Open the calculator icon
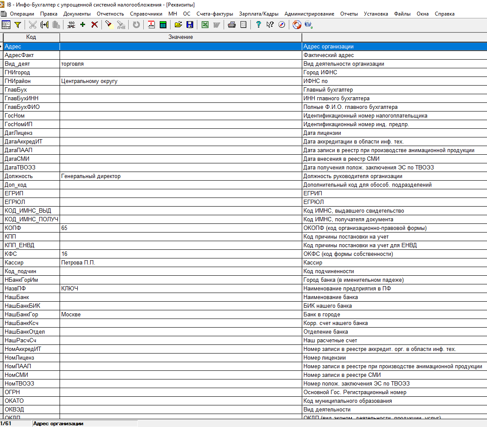This screenshot has width=487, height=427. tap(163, 25)
